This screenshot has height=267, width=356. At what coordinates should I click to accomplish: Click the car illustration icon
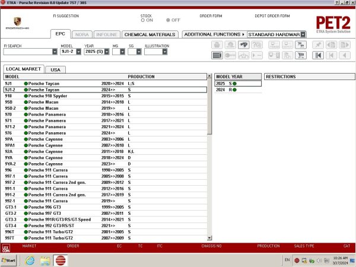(244, 55)
